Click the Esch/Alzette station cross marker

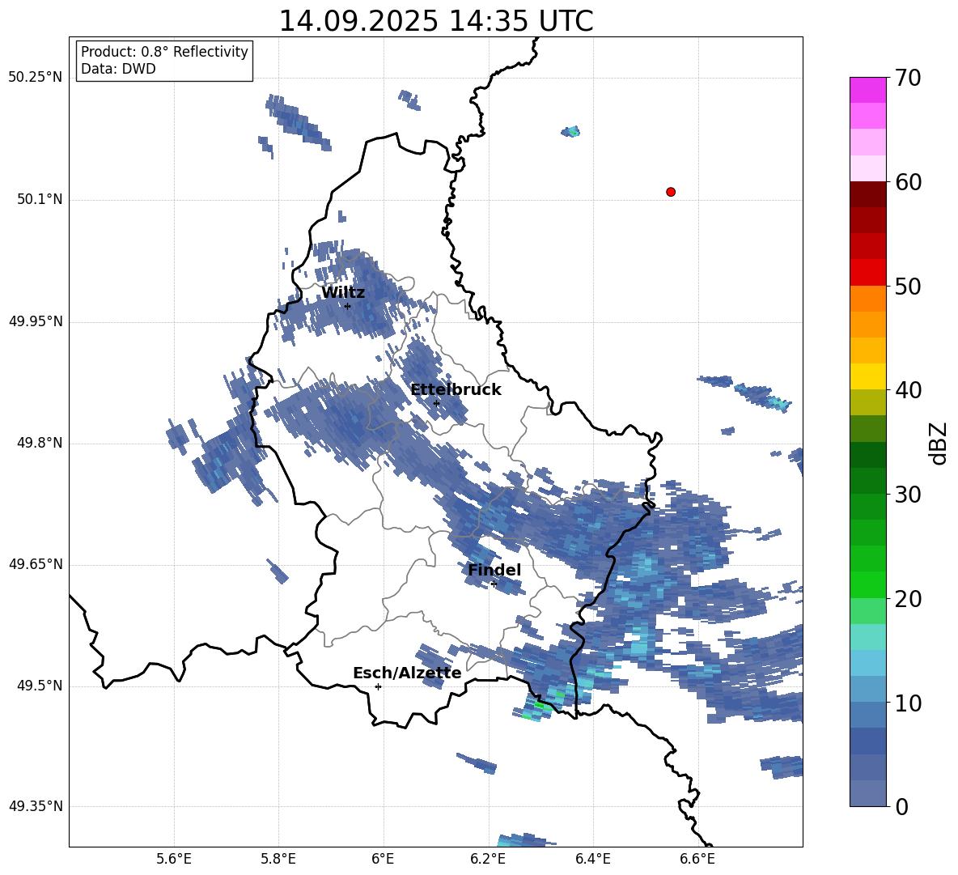click(378, 686)
